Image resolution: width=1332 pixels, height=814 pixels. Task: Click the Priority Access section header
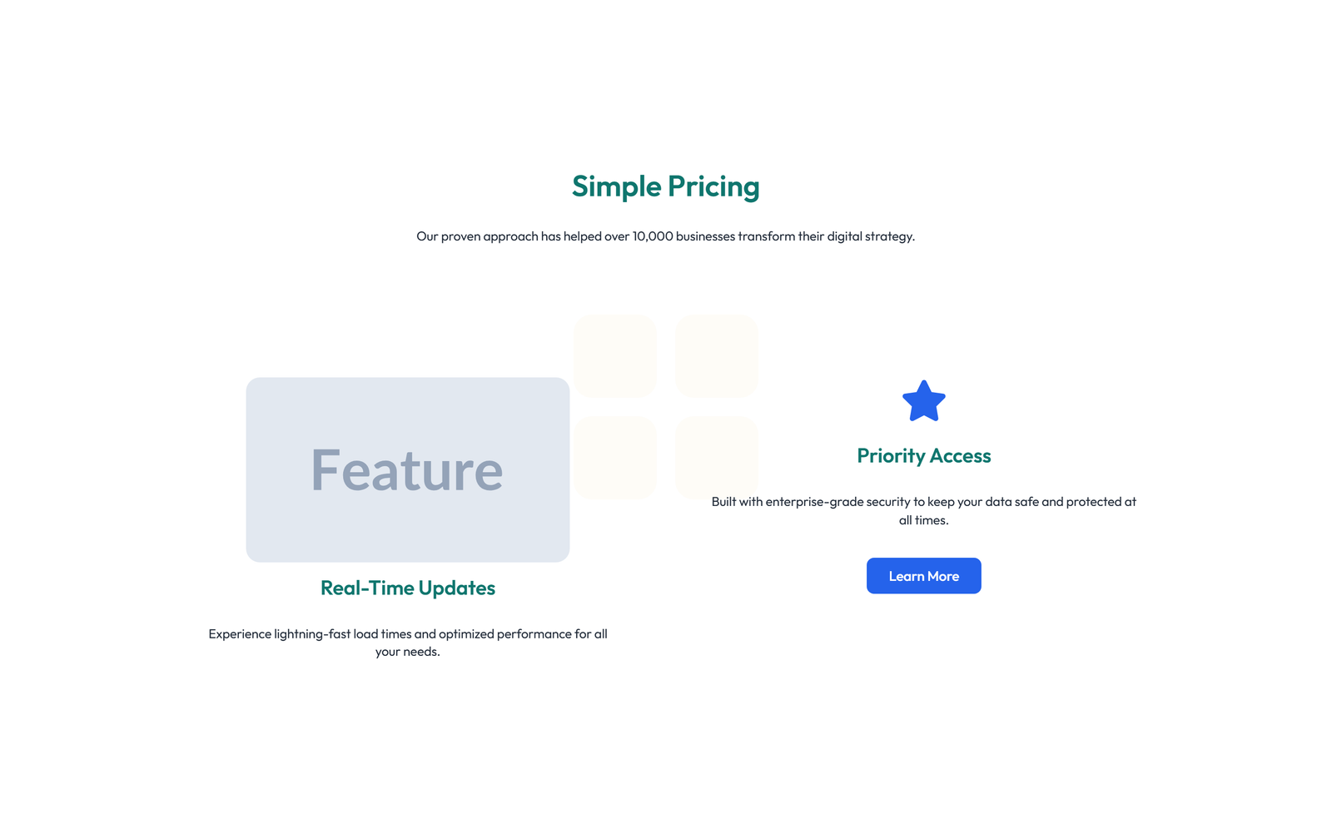pos(924,455)
